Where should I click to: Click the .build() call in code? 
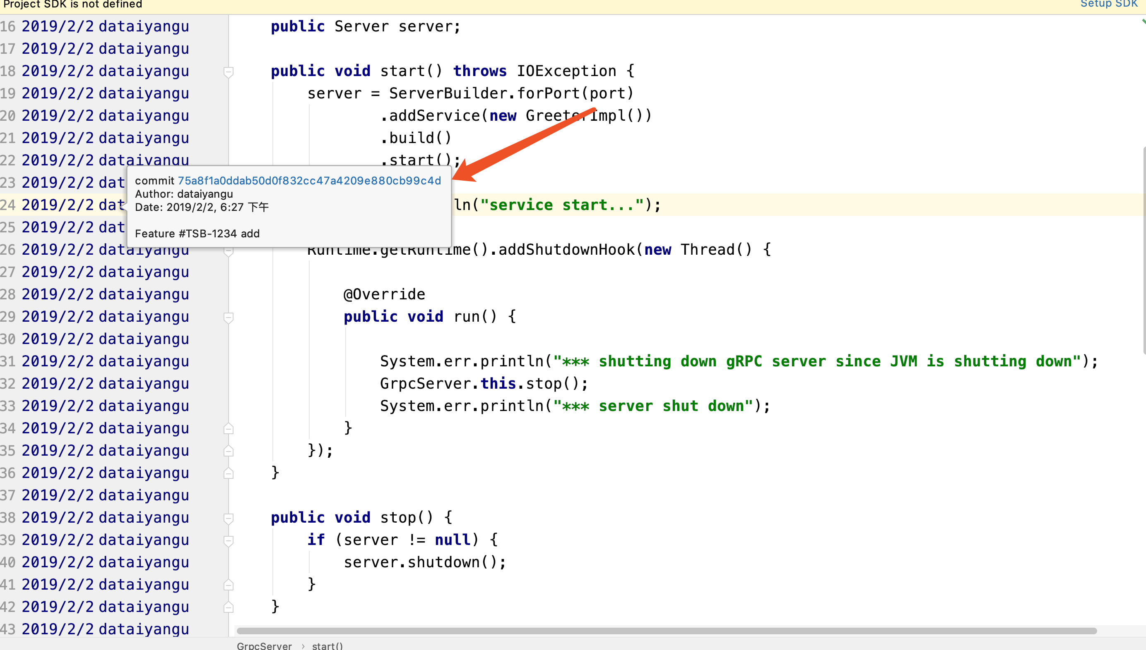click(416, 138)
